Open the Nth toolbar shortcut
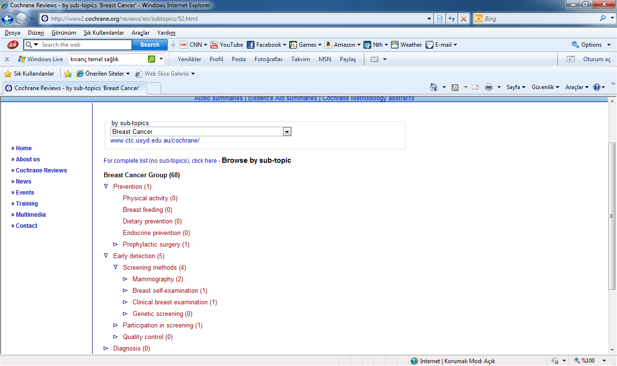617x366 pixels. pos(376,45)
